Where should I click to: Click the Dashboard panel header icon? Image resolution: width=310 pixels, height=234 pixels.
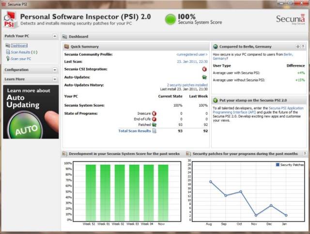point(64,37)
